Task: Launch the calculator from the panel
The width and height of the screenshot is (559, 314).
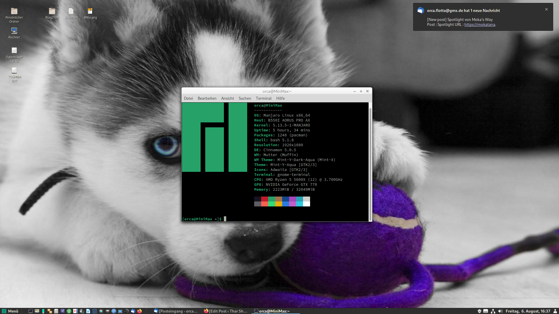Action: [95, 311]
